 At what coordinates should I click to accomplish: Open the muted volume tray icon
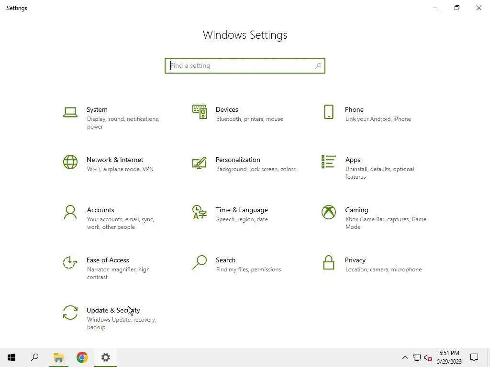pyautogui.click(x=428, y=357)
